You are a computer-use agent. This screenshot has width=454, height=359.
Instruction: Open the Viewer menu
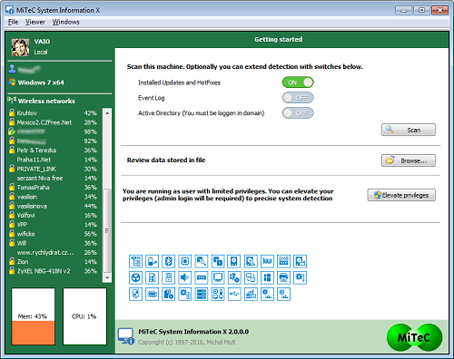[35, 22]
